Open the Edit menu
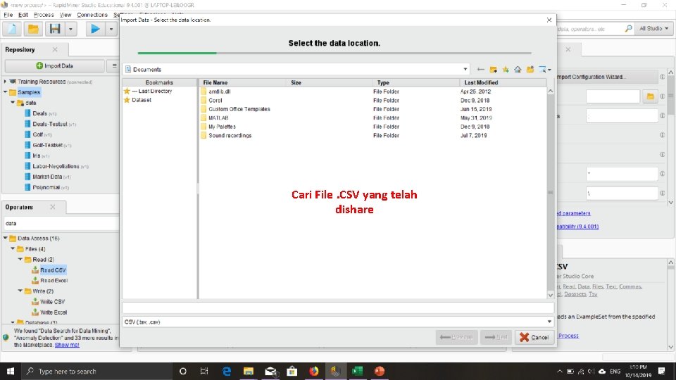The height and width of the screenshot is (380, 676). (x=23, y=15)
